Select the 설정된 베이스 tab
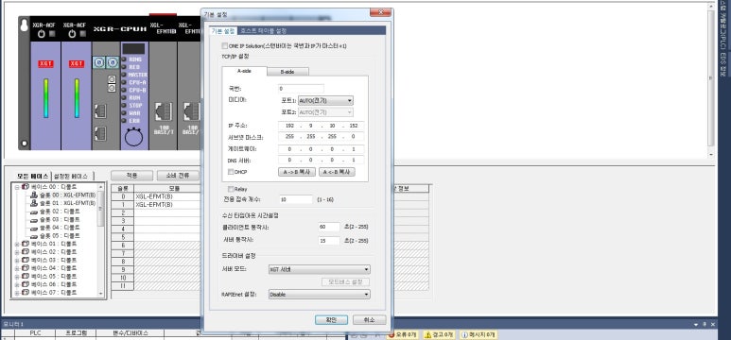Viewport: 731px width, 340px height. pos(71,176)
